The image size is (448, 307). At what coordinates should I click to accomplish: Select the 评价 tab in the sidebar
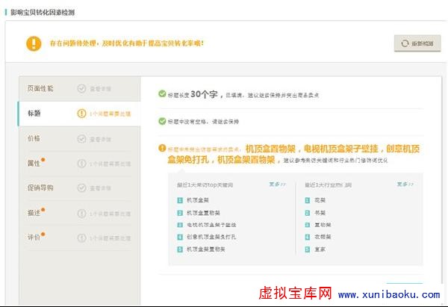[34, 238]
